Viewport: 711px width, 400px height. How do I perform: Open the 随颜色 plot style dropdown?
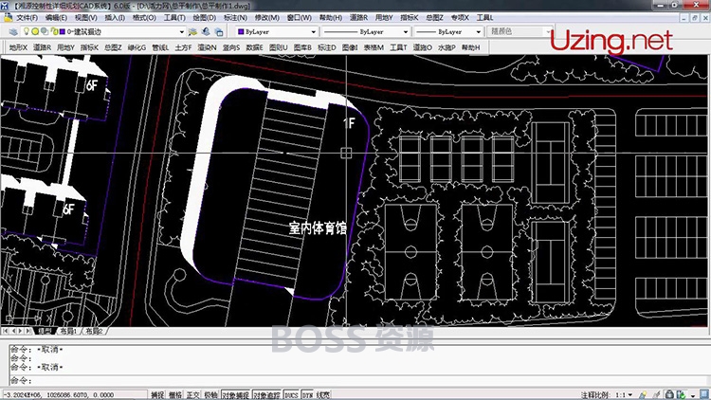point(548,31)
